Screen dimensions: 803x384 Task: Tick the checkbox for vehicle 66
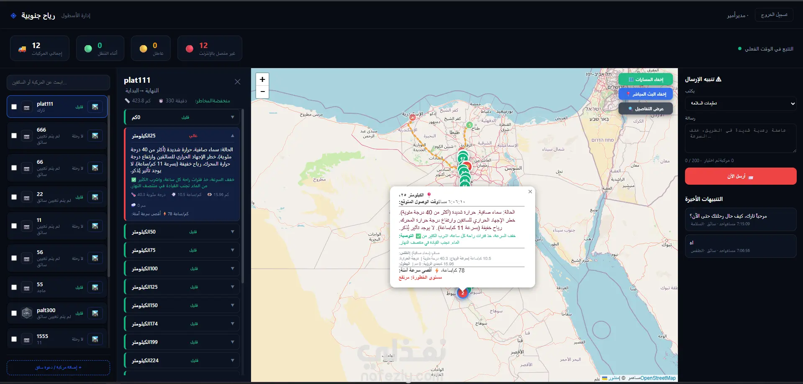[x=14, y=168]
